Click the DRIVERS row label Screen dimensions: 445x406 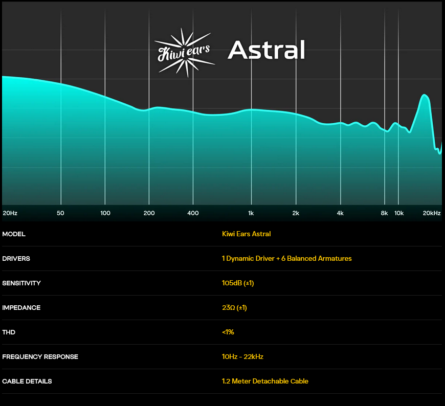(16, 259)
